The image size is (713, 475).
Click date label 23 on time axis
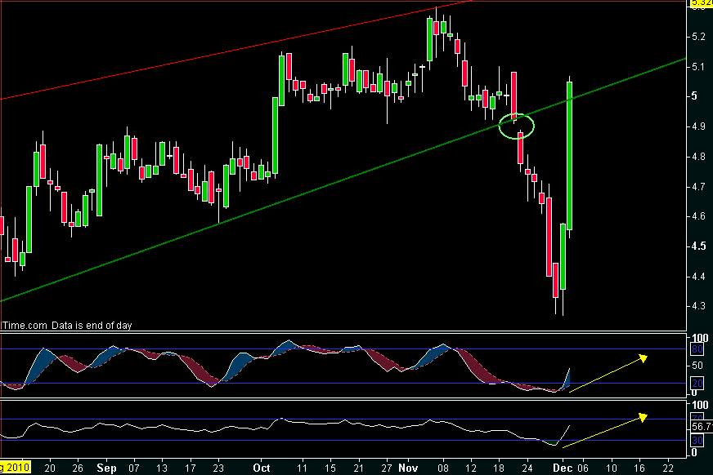pos(218,468)
